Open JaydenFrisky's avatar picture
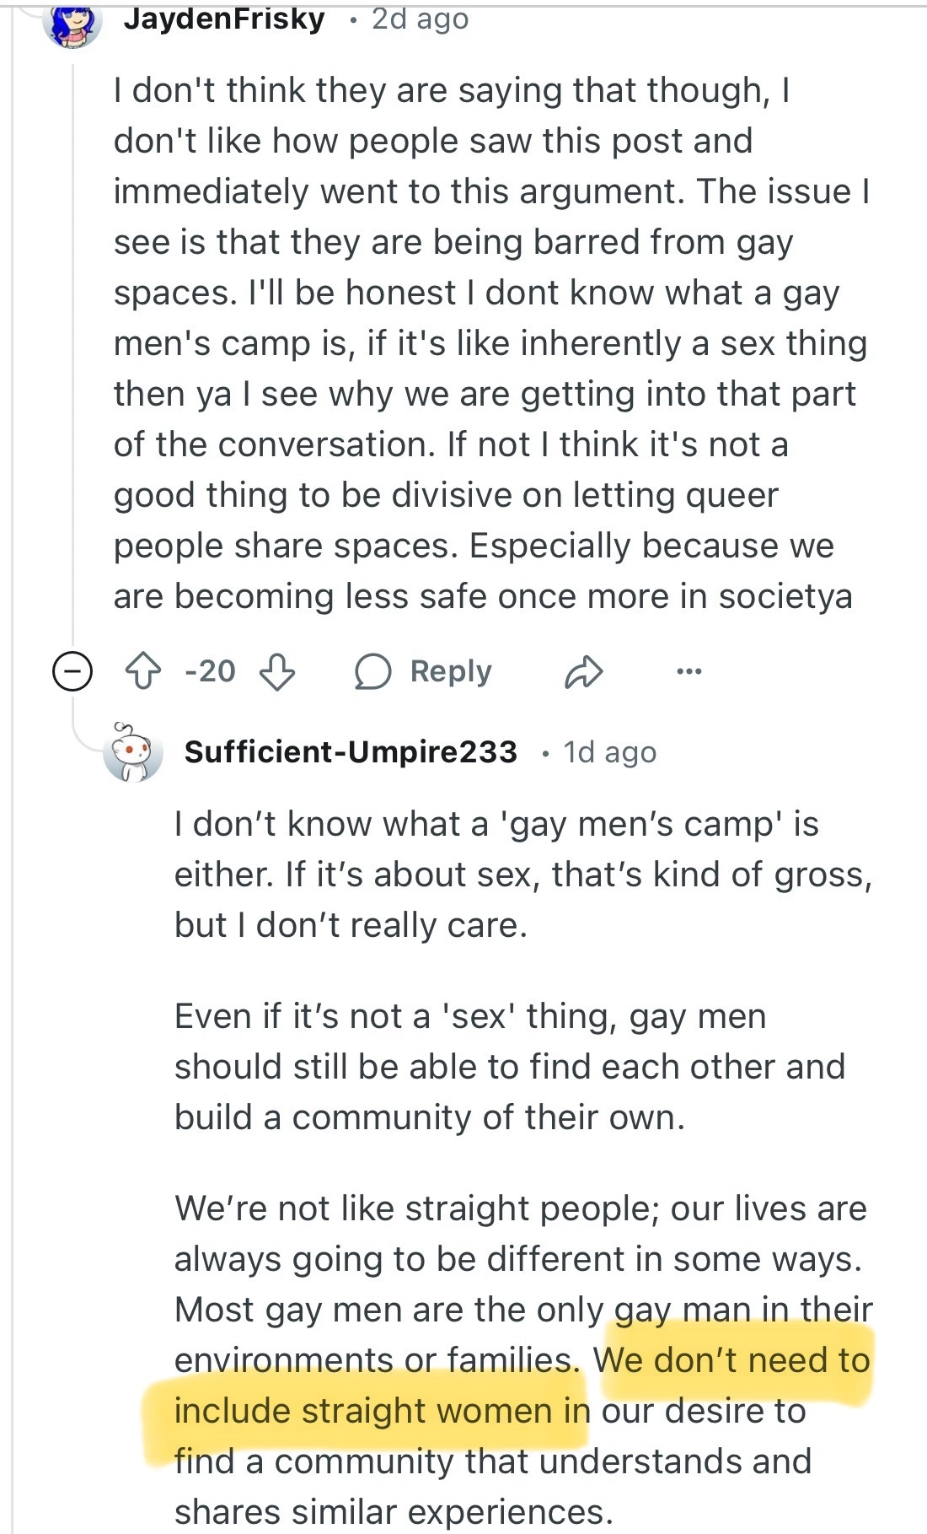 coord(73,21)
